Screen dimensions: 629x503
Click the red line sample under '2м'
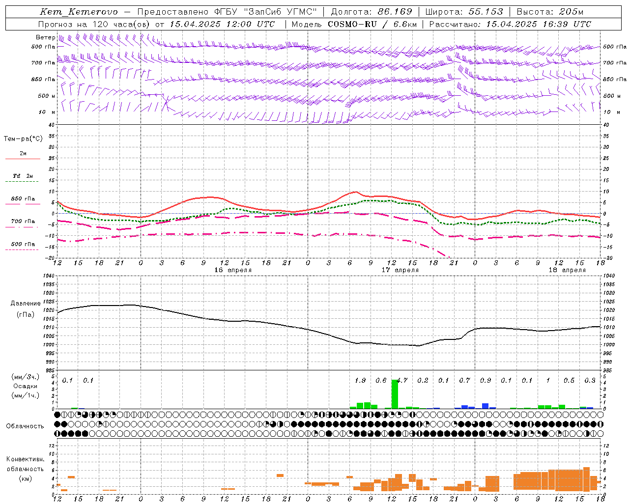(x=23, y=159)
